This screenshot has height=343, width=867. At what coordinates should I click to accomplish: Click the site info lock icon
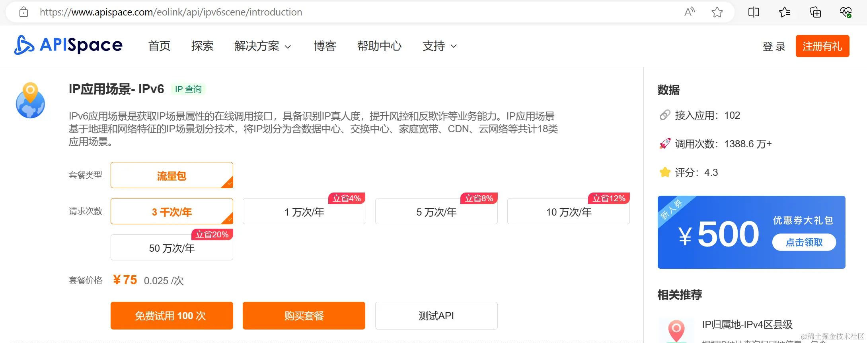23,12
